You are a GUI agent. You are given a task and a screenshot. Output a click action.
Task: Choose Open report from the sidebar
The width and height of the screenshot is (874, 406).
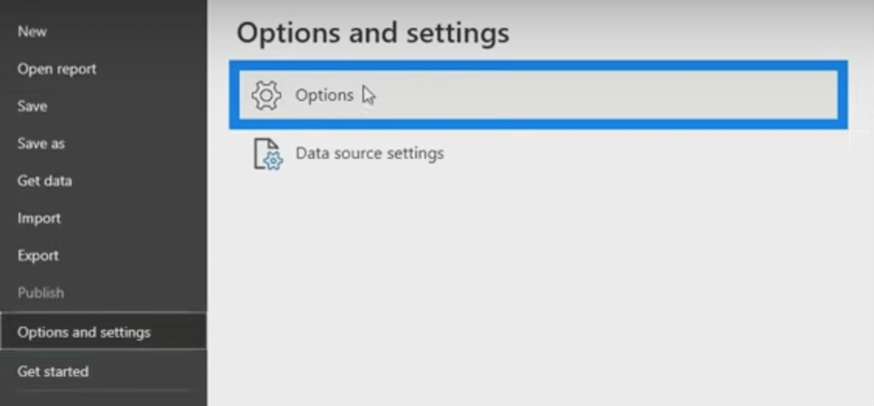57,69
